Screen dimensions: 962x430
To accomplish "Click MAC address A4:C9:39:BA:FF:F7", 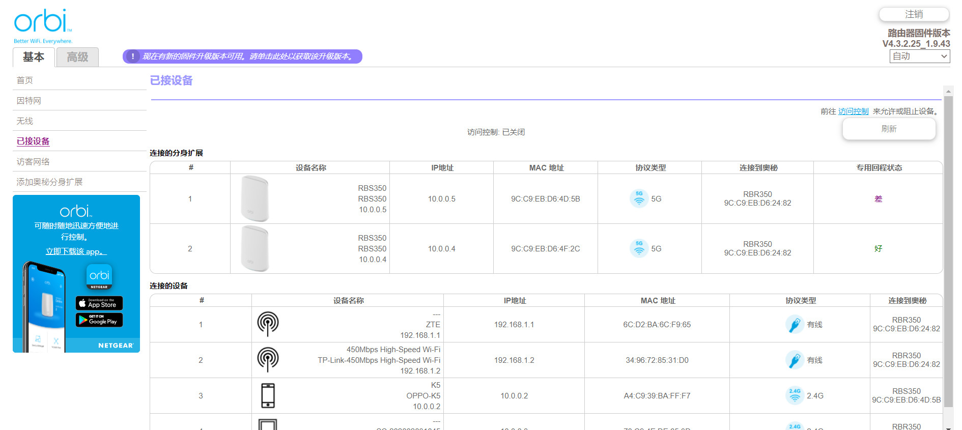I will click(657, 396).
